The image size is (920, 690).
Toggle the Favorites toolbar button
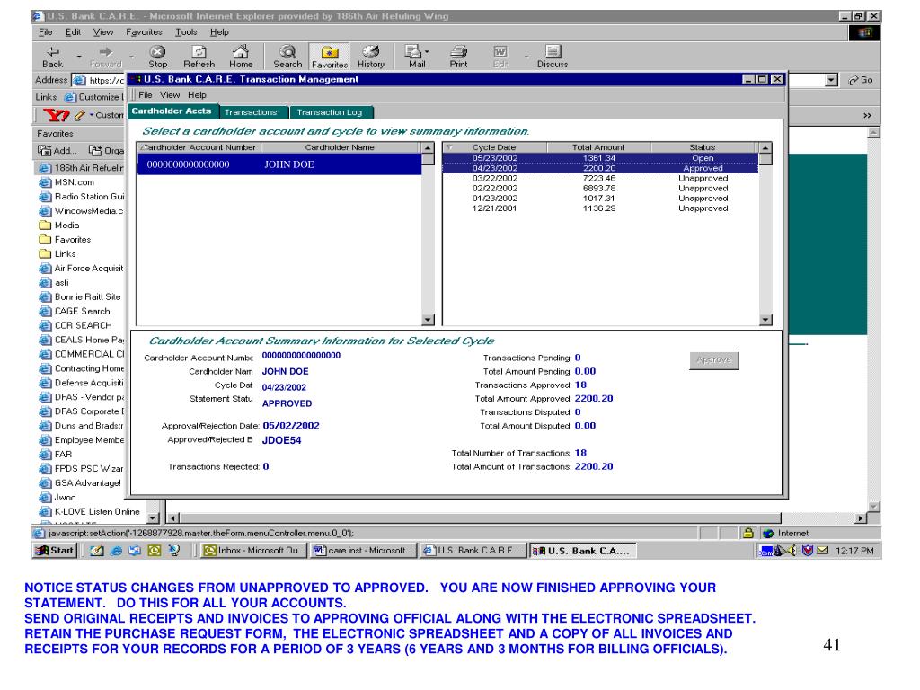329,57
